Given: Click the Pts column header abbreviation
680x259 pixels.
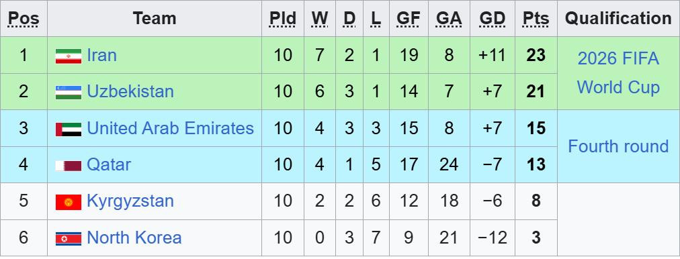Looking at the screenshot, I should pyautogui.click(x=536, y=19).
